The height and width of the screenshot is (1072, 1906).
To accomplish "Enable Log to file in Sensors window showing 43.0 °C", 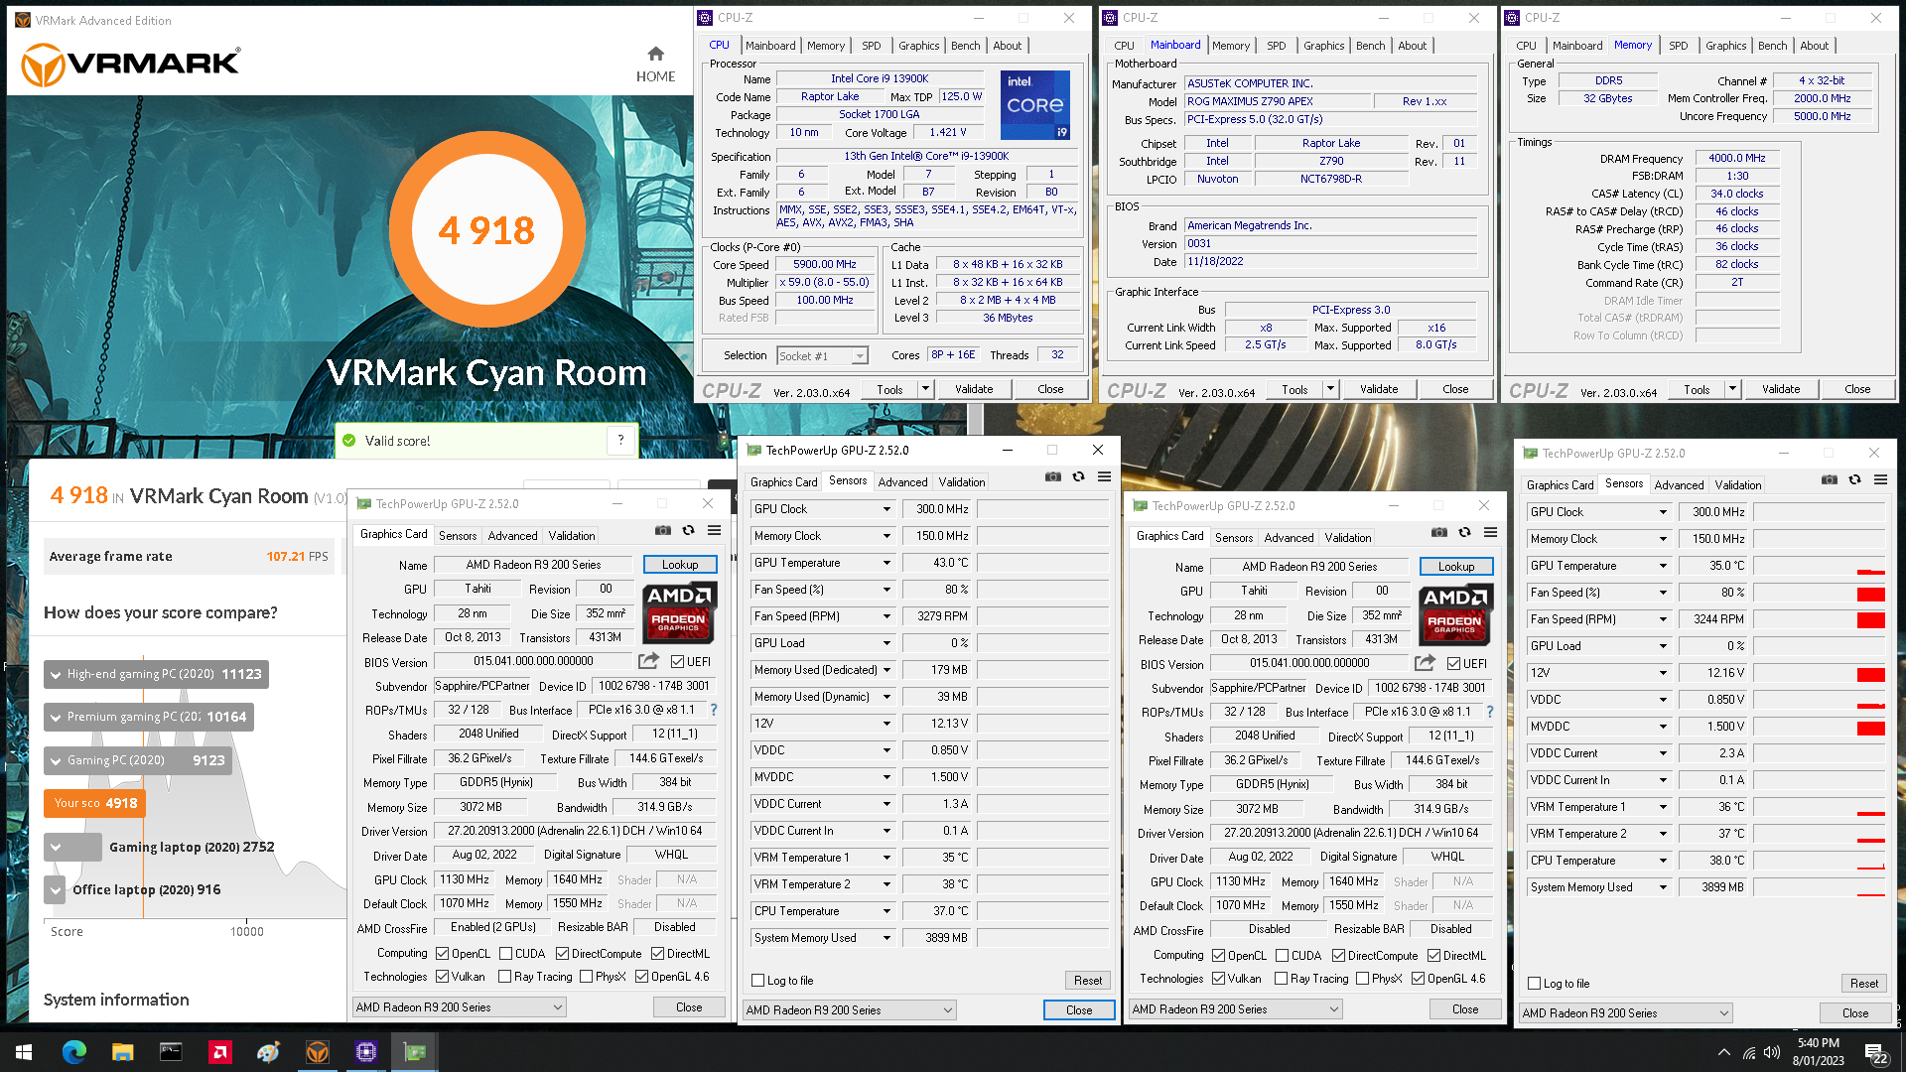I will click(758, 981).
